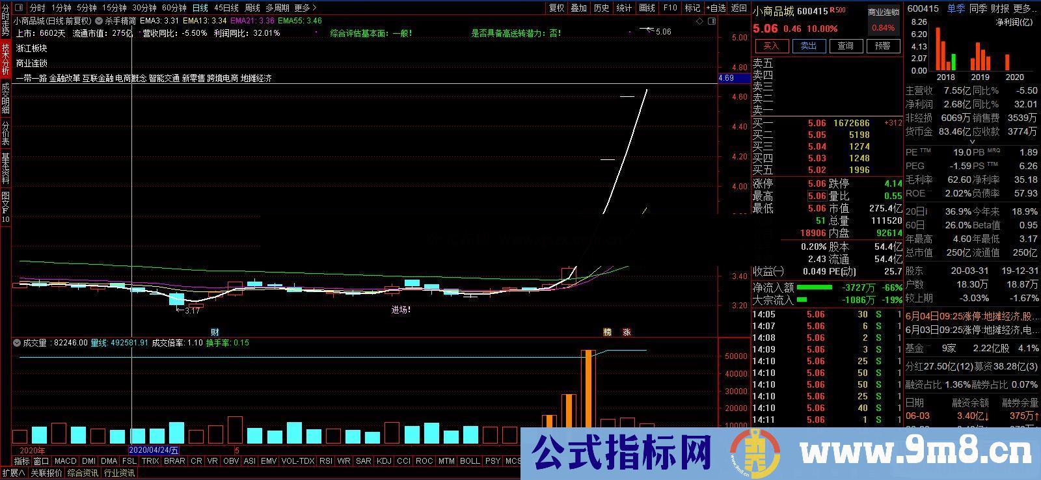
Task: Open the 基本资料 side tab
Action: [x=5, y=169]
